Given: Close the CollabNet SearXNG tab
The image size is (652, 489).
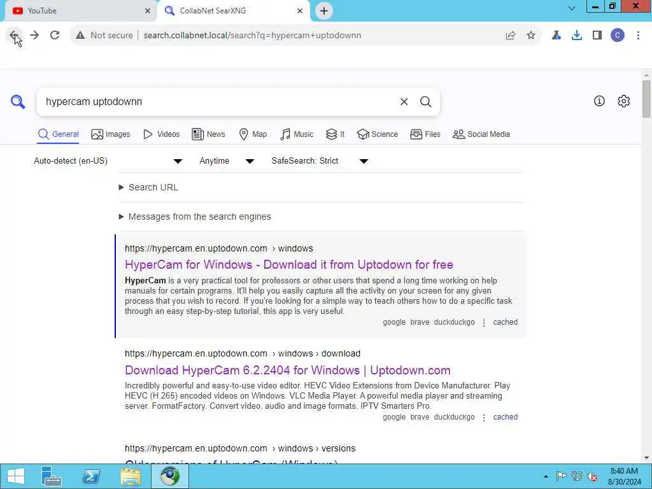Looking at the screenshot, I should point(300,11).
